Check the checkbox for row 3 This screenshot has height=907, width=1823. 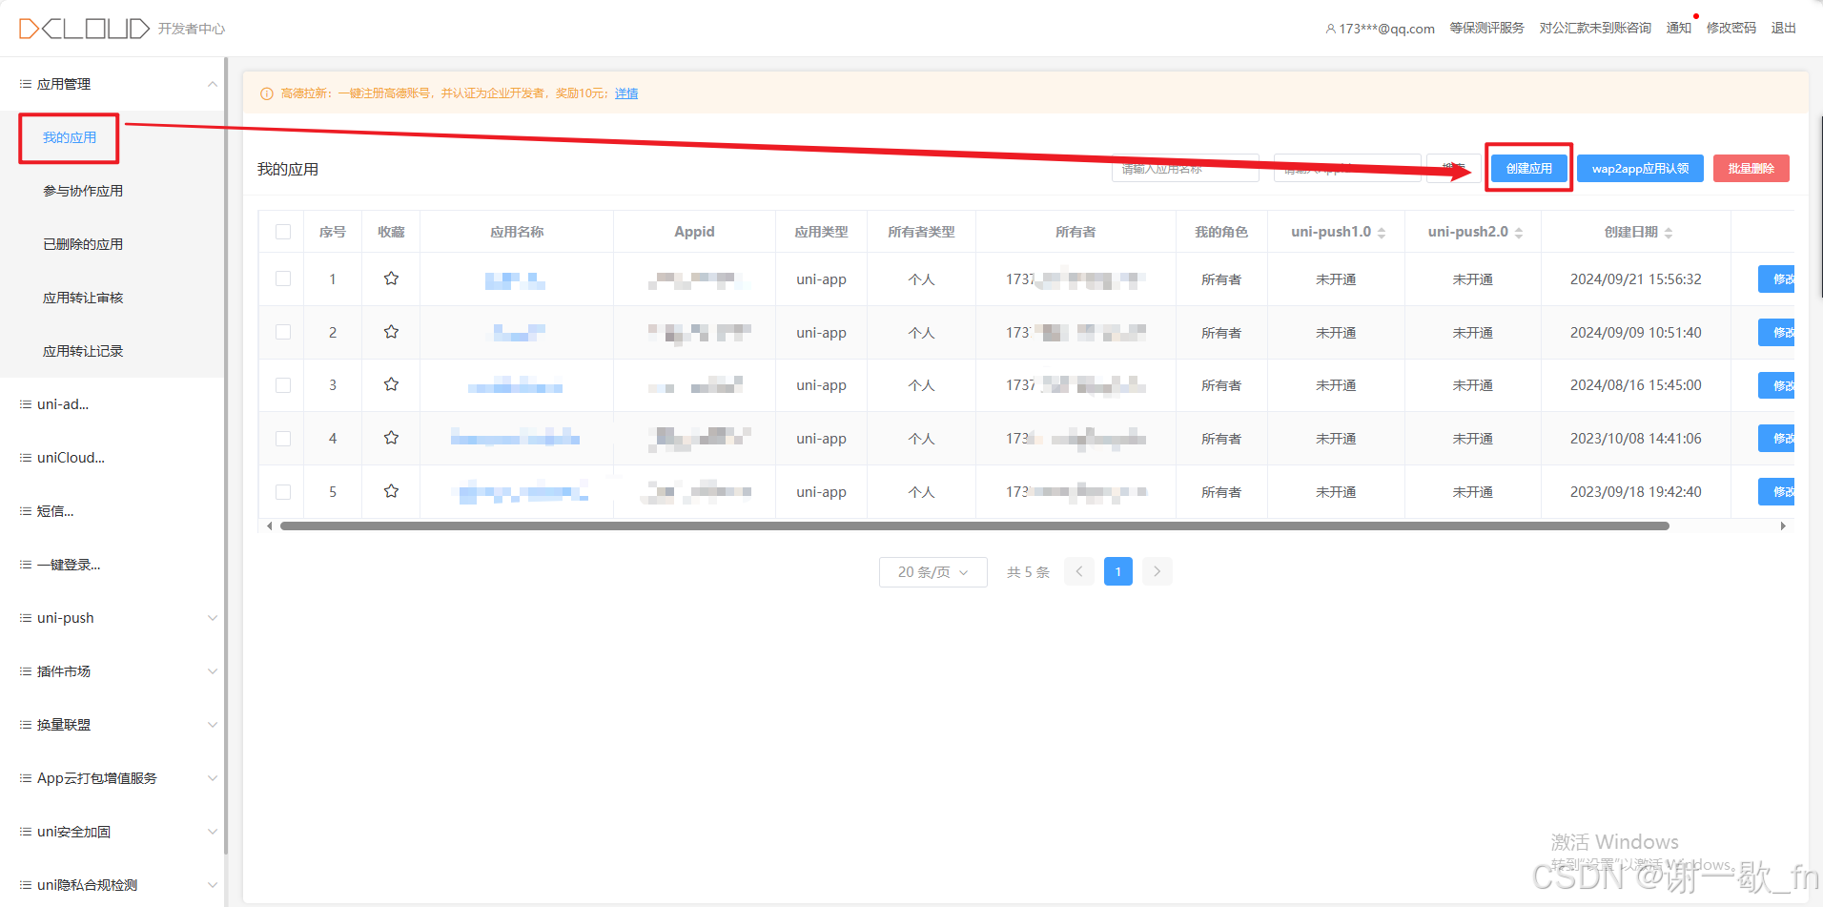(283, 384)
